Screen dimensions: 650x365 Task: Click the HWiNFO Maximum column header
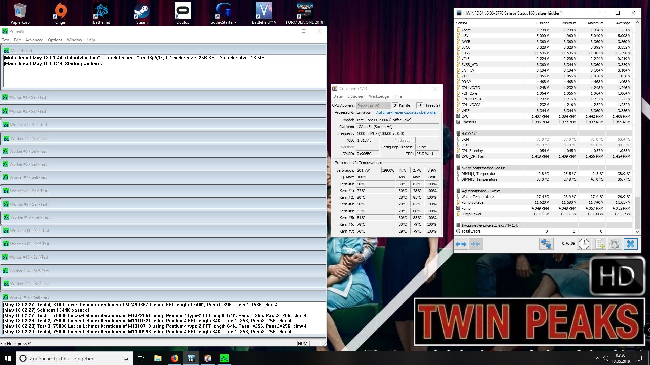click(x=591, y=23)
